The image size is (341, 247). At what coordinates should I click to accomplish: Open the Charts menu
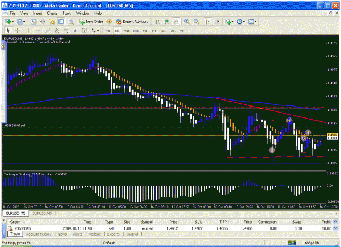pos(52,13)
